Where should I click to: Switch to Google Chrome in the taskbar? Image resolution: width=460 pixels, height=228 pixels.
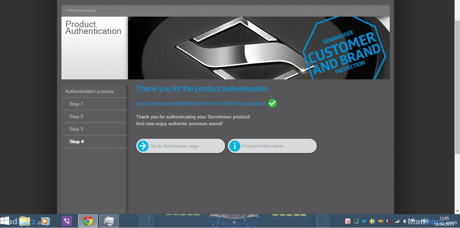click(88, 221)
